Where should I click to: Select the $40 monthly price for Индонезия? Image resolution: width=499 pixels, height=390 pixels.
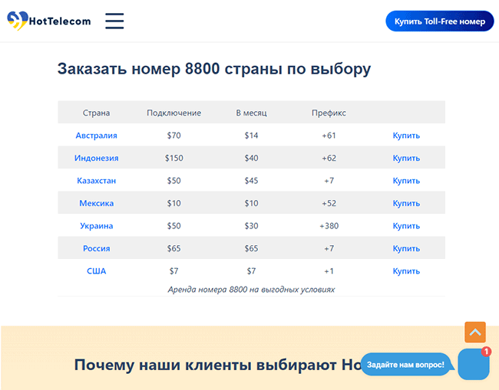(251, 158)
